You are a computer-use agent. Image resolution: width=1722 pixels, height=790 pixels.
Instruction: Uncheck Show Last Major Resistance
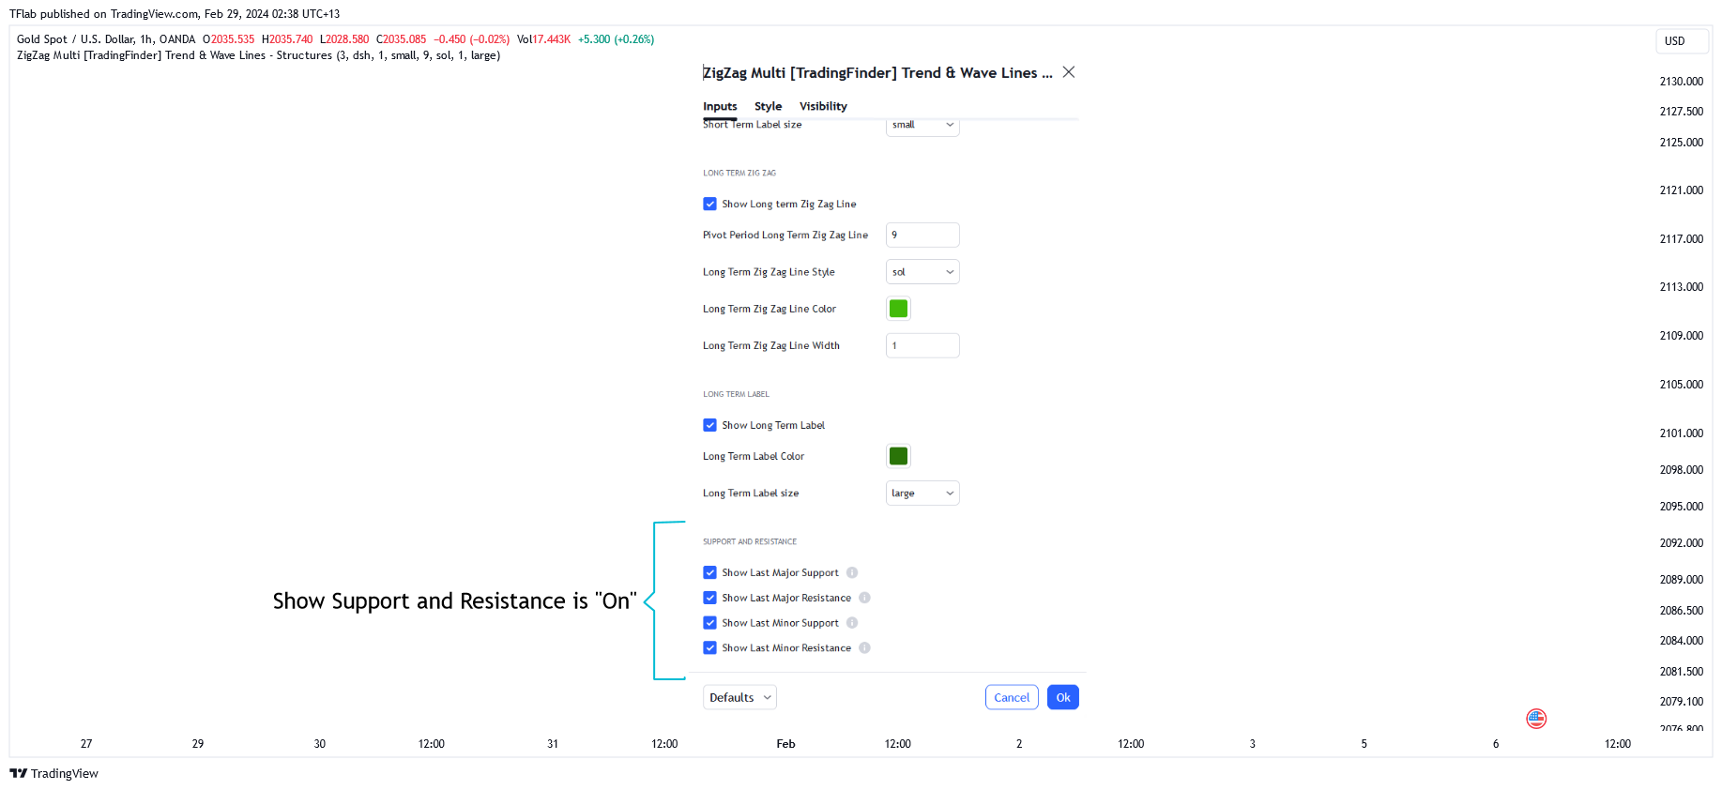click(709, 598)
